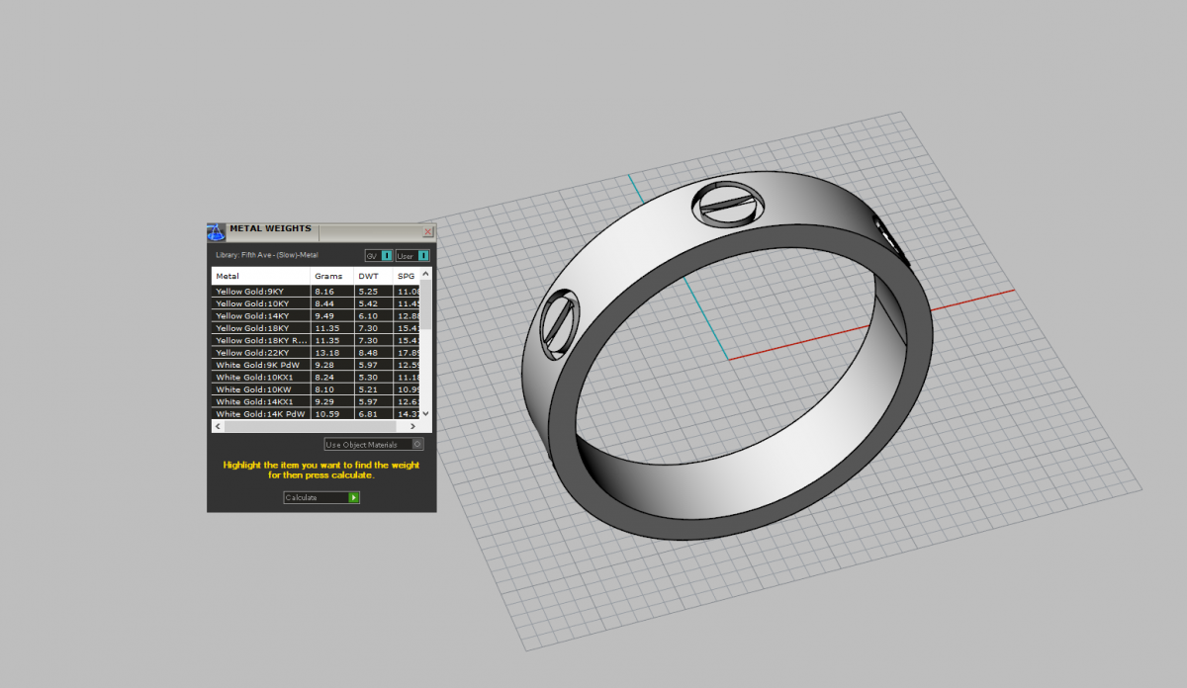Image resolution: width=1187 pixels, height=688 pixels.
Task: Select the Yellow Gold:22KY row
Action: [316, 353]
